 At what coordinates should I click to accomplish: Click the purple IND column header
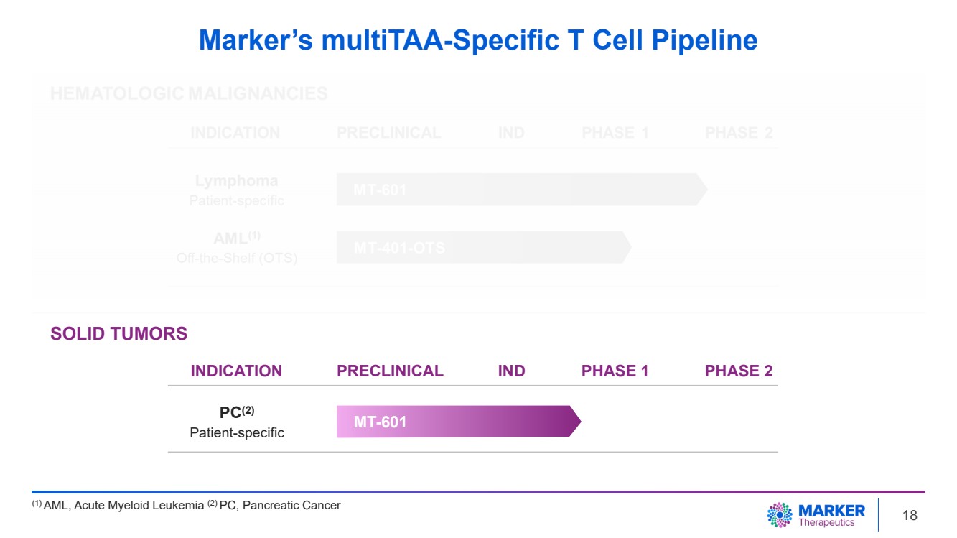tap(511, 371)
